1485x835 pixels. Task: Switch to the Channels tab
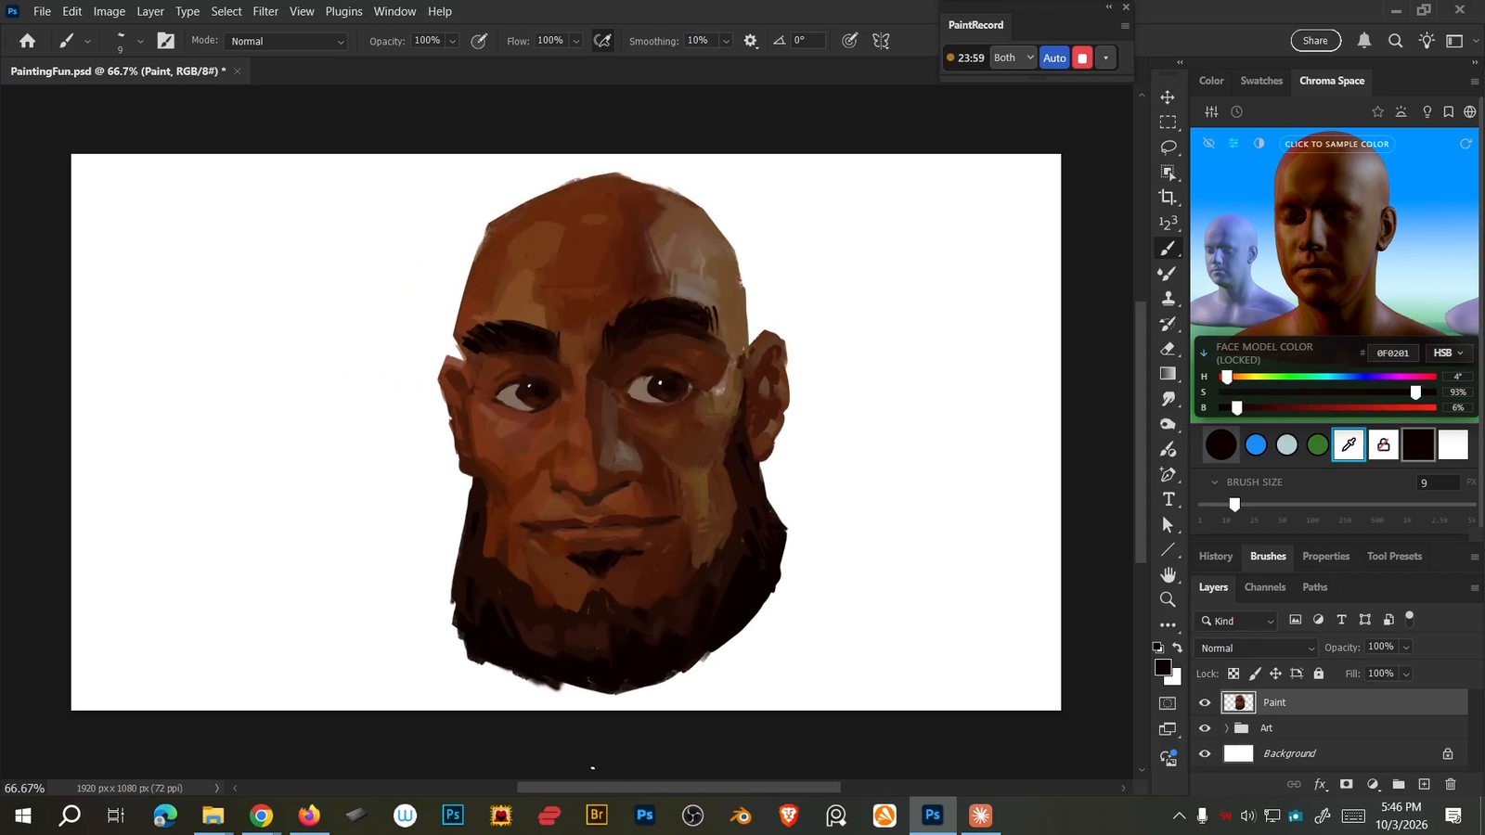pyautogui.click(x=1264, y=587)
